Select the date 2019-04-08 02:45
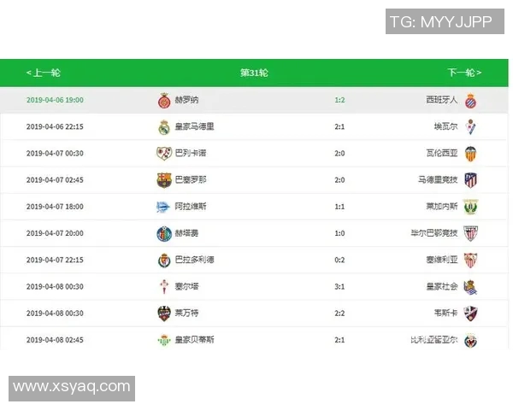Screen dimensions: 513x410 click(x=55, y=340)
